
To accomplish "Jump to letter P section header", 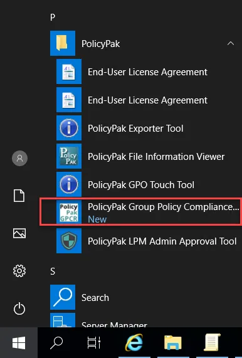I will (x=53, y=17).
